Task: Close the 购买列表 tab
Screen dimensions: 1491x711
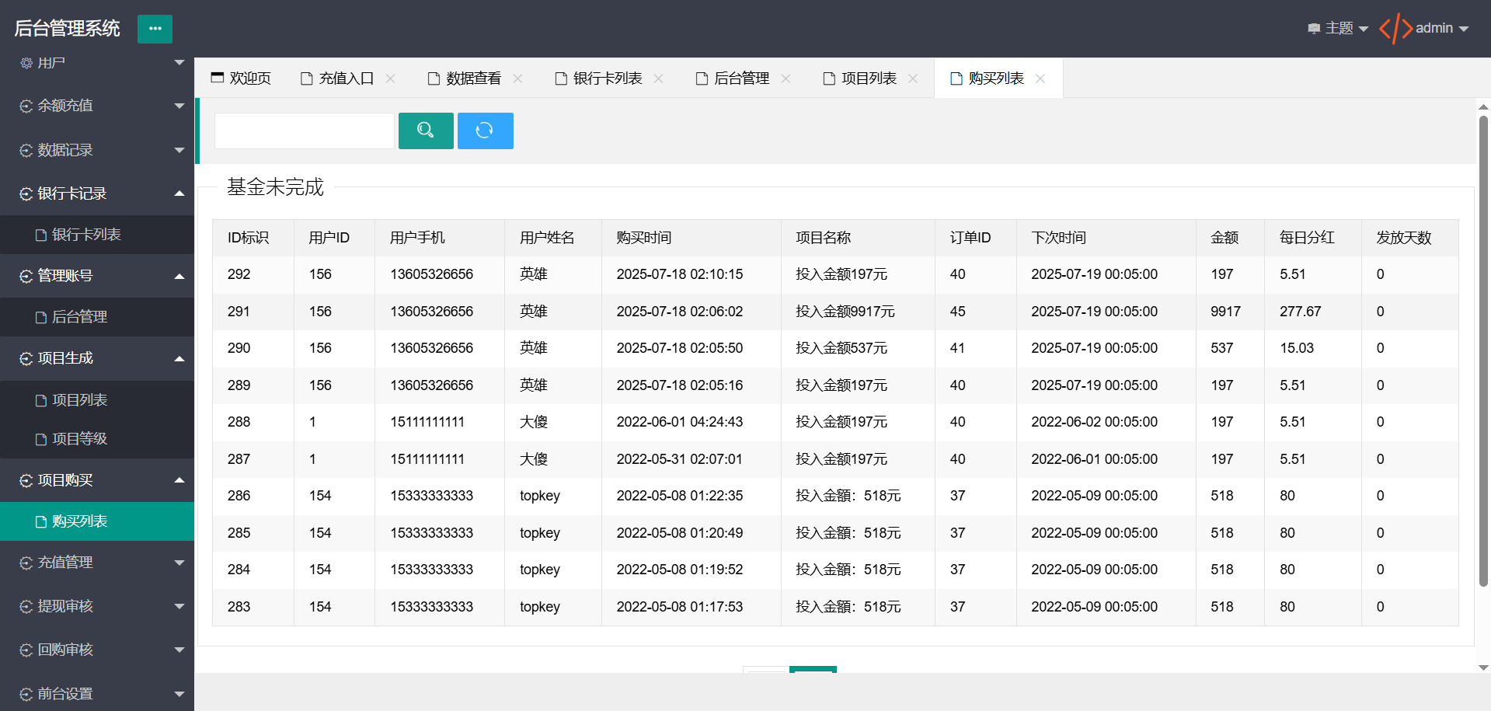Action: pyautogui.click(x=1040, y=78)
